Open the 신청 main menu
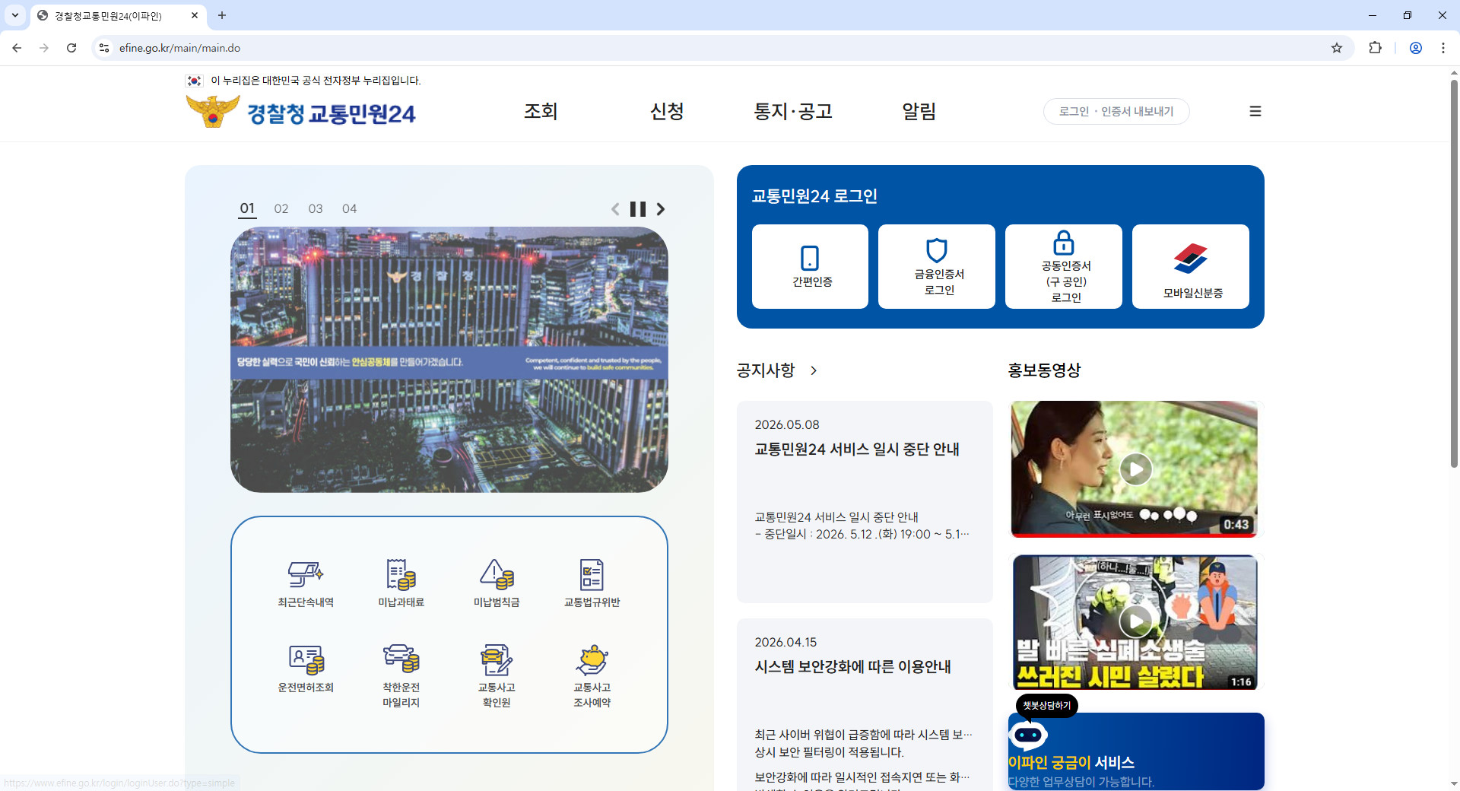Viewport: 1460px width, 791px height. coord(667,111)
